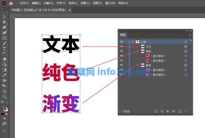Click target circle of 文本 row
The image size is (205, 138).
[x=186, y=46]
